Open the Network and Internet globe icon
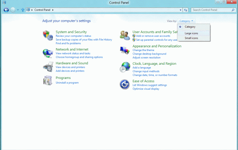The width and height of the screenshot is (238, 150). pyautogui.click(x=48, y=53)
